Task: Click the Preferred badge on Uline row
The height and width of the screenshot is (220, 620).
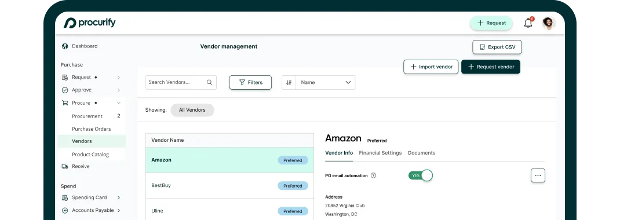Action: 293,211
